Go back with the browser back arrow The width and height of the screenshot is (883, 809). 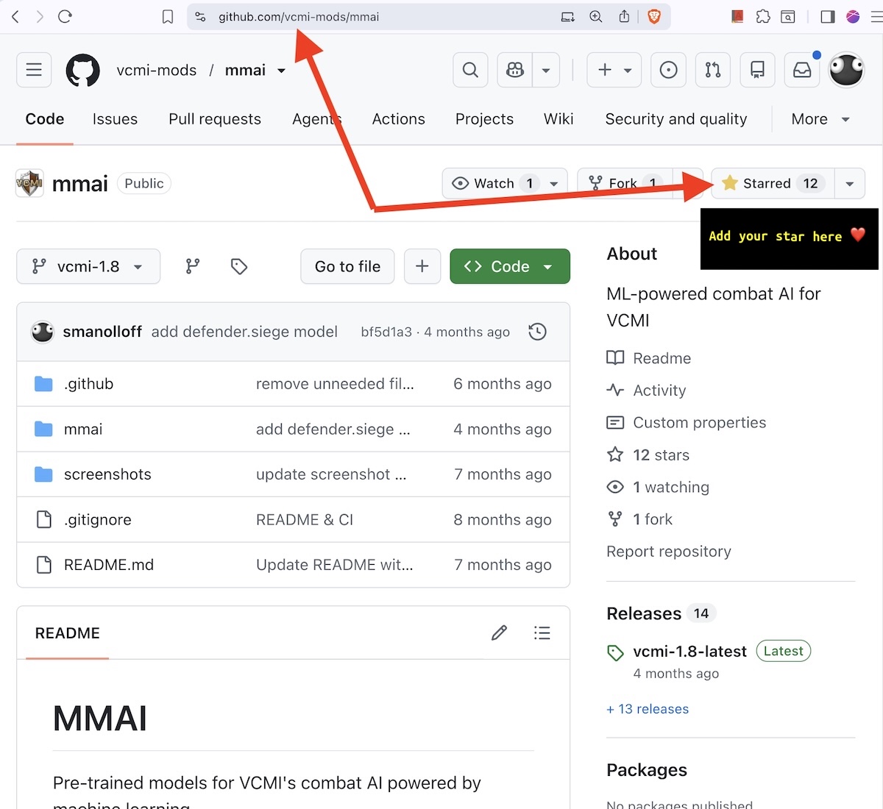pos(15,16)
